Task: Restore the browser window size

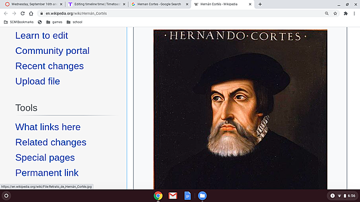Action: 347,4
